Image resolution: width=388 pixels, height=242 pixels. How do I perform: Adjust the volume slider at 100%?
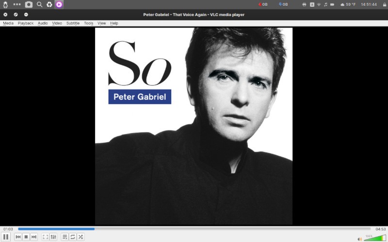point(375,238)
